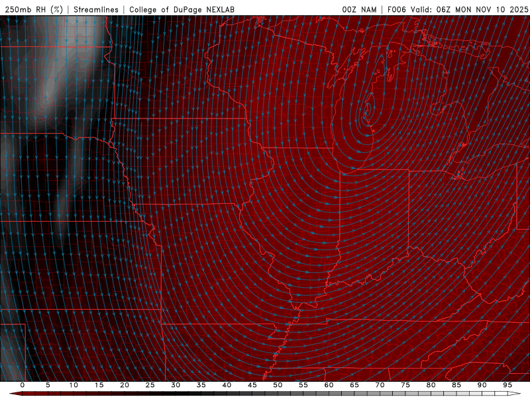This screenshot has width=530, height=397.
Task: Click the 'Valid: 06Z MON NOV 10 2025' text
Action: pyautogui.click(x=469, y=9)
